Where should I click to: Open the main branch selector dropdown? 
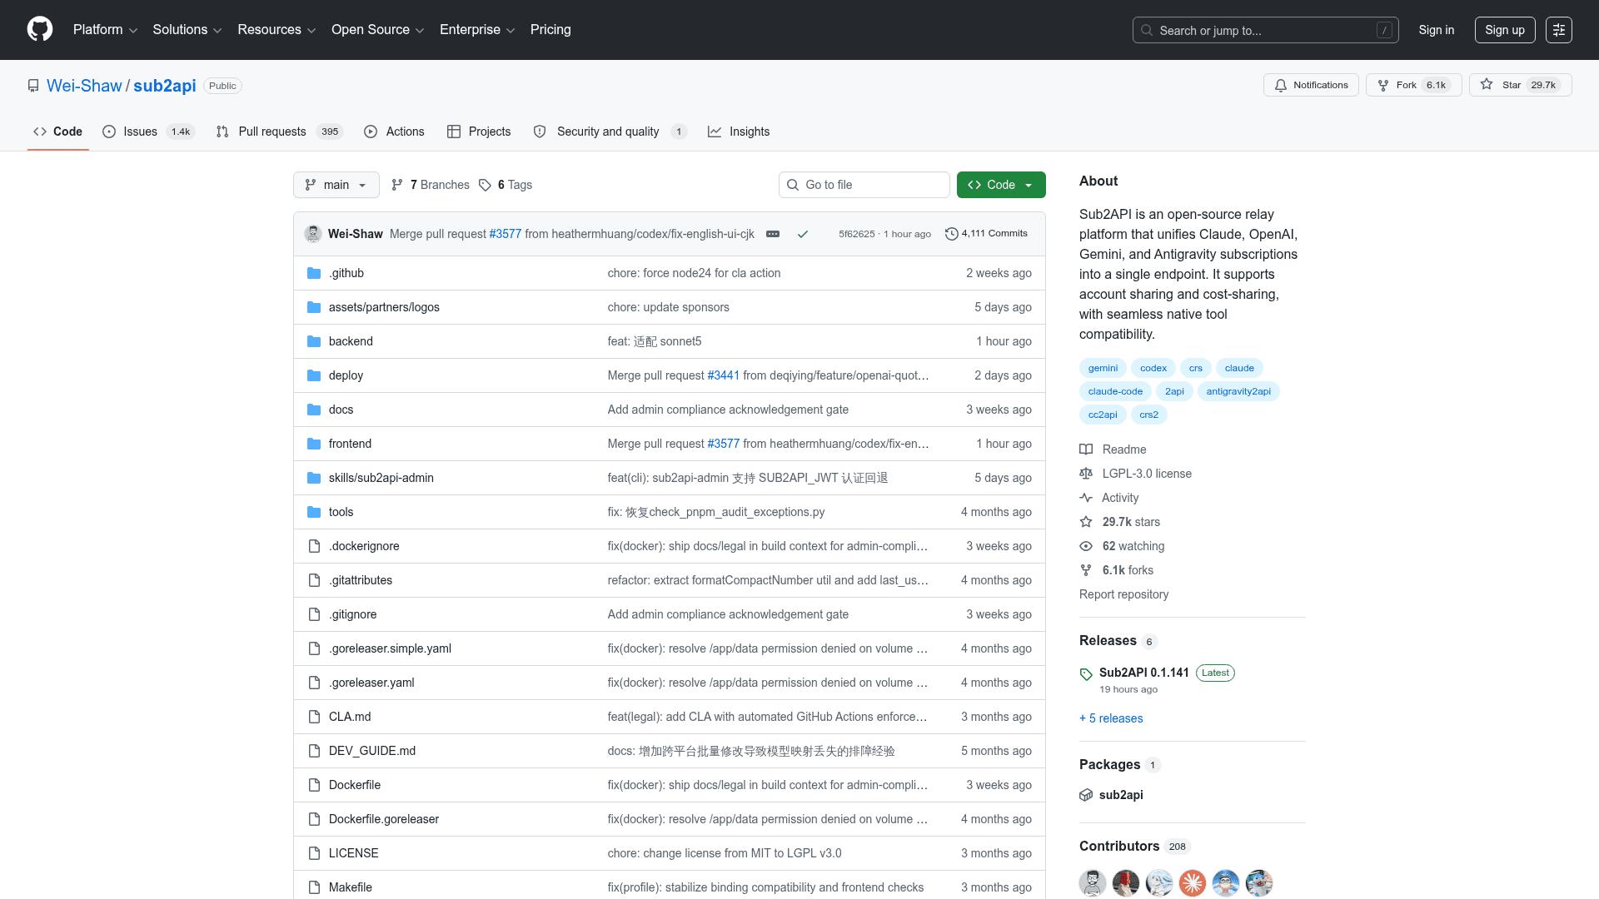tap(336, 185)
